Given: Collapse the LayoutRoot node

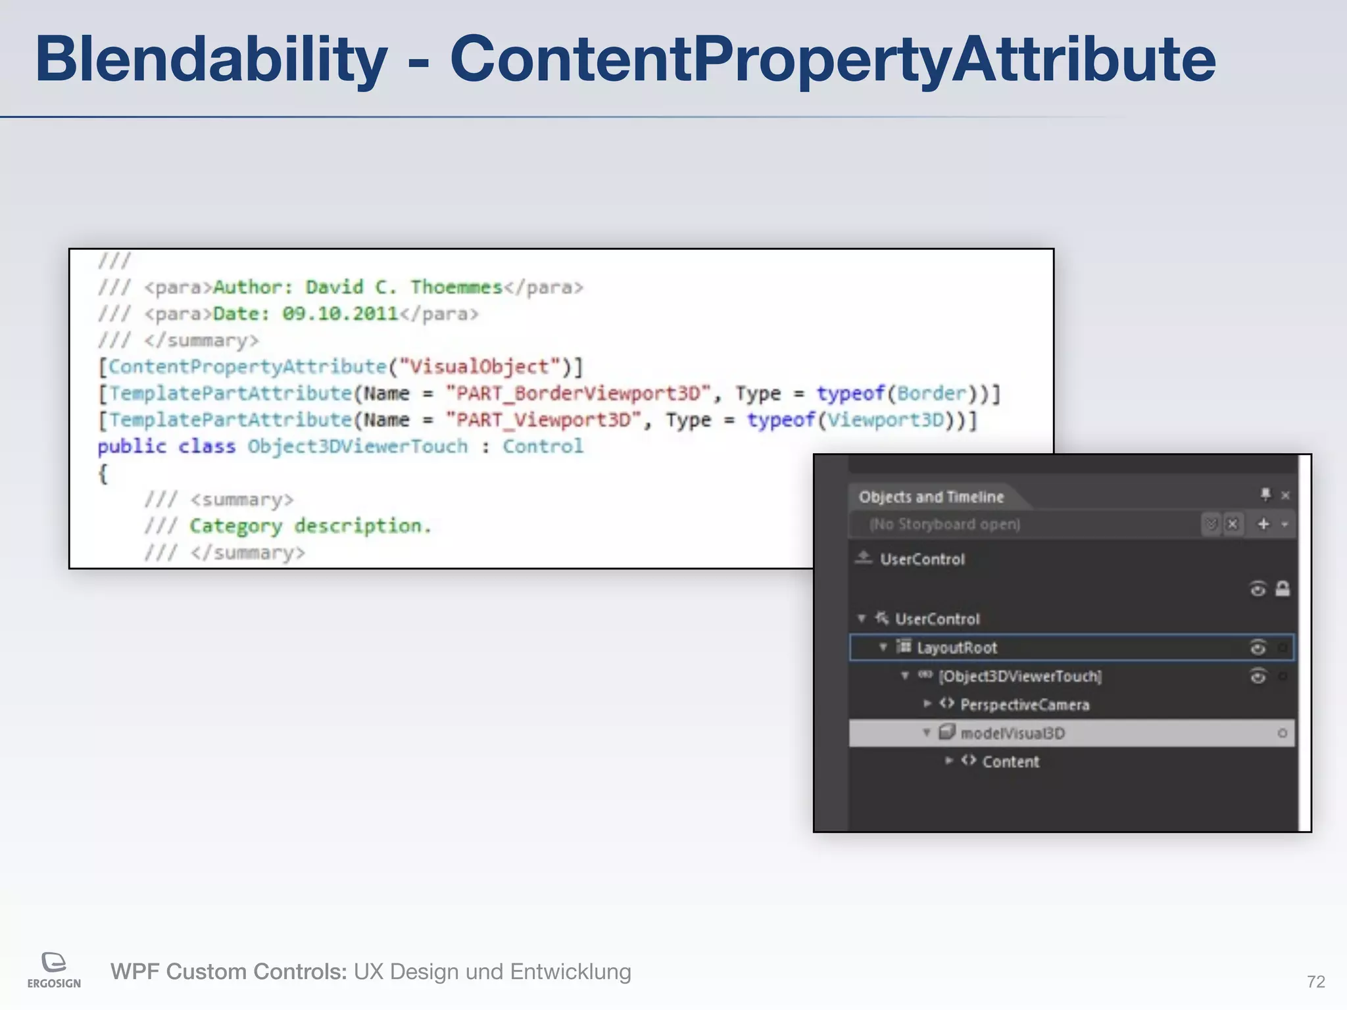Looking at the screenshot, I should point(883,647).
